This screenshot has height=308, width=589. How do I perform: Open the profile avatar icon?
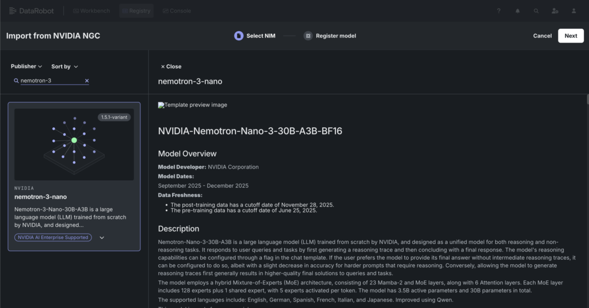pos(573,11)
